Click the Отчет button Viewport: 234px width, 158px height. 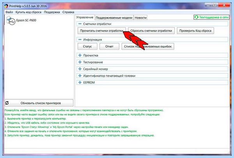(109, 46)
